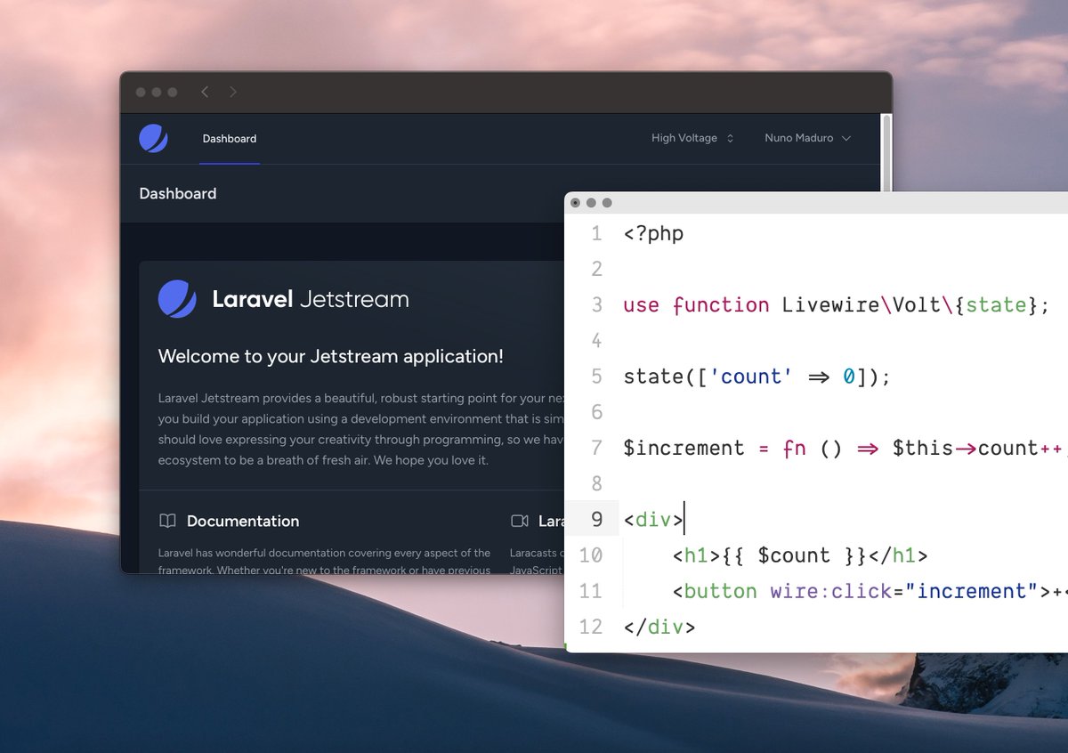Click the opening <div> tag on line 9
This screenshot has height=753, width=1068.
[653, 519]
